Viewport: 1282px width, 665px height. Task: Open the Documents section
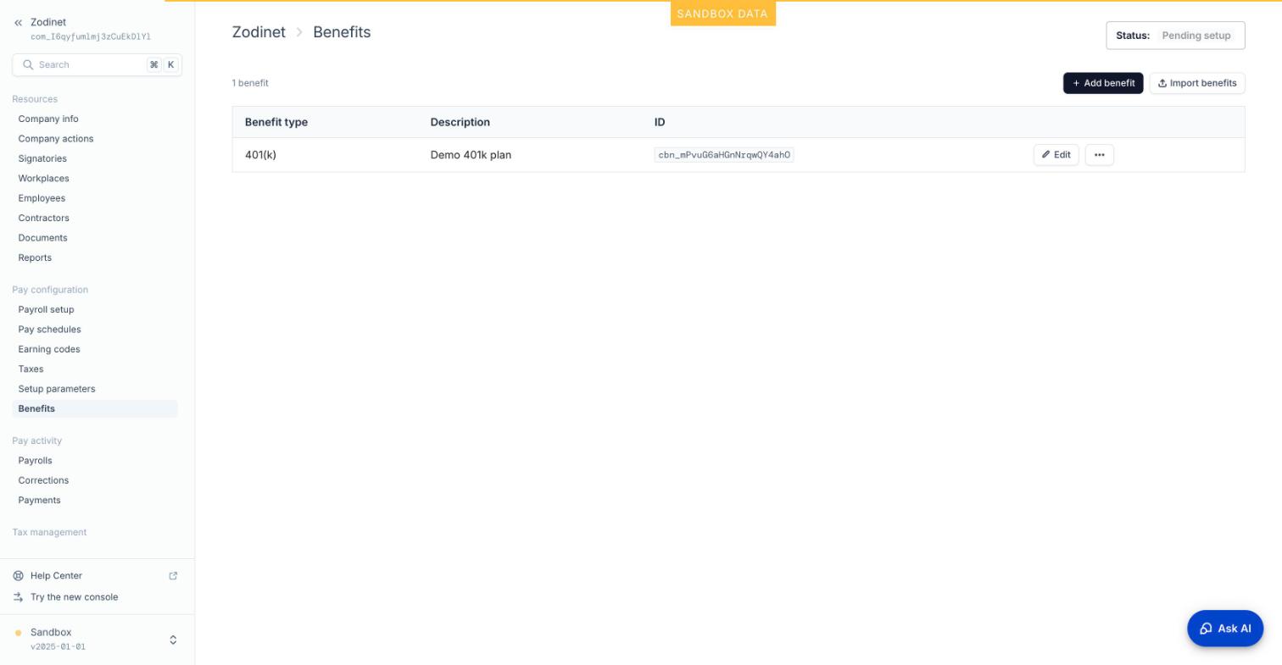coord(42,238)
